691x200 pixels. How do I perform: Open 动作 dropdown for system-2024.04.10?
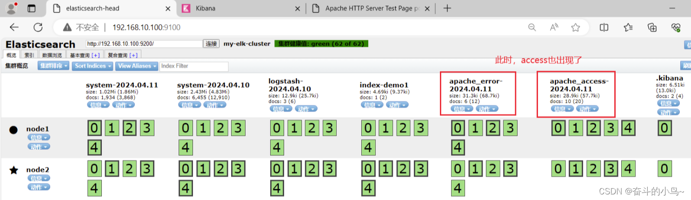(214, 105)
